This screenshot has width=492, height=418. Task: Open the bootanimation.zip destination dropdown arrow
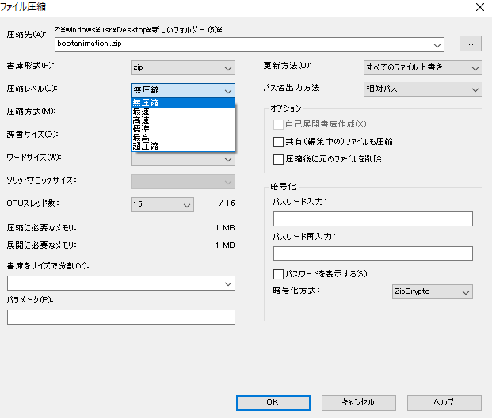[437, 45]
